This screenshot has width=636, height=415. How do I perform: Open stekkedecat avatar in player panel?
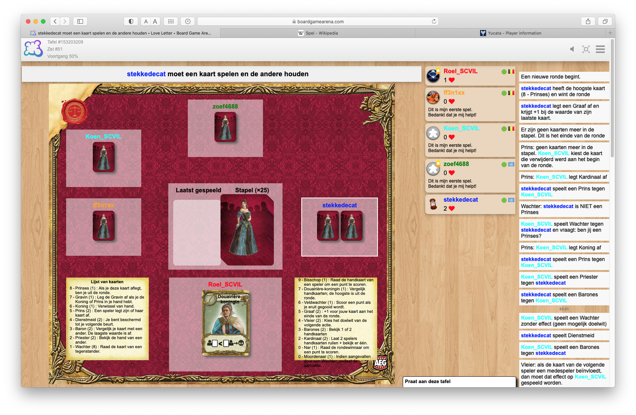point(433,204)
